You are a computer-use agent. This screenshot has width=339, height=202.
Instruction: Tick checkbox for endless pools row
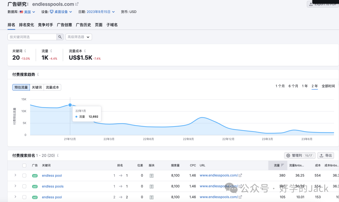coord(24,186)
